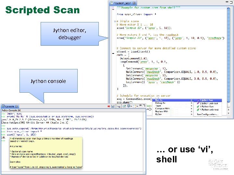Click the LogCommand line in the editor
Screen dimensions: 234x175
[x=153, y=82]
